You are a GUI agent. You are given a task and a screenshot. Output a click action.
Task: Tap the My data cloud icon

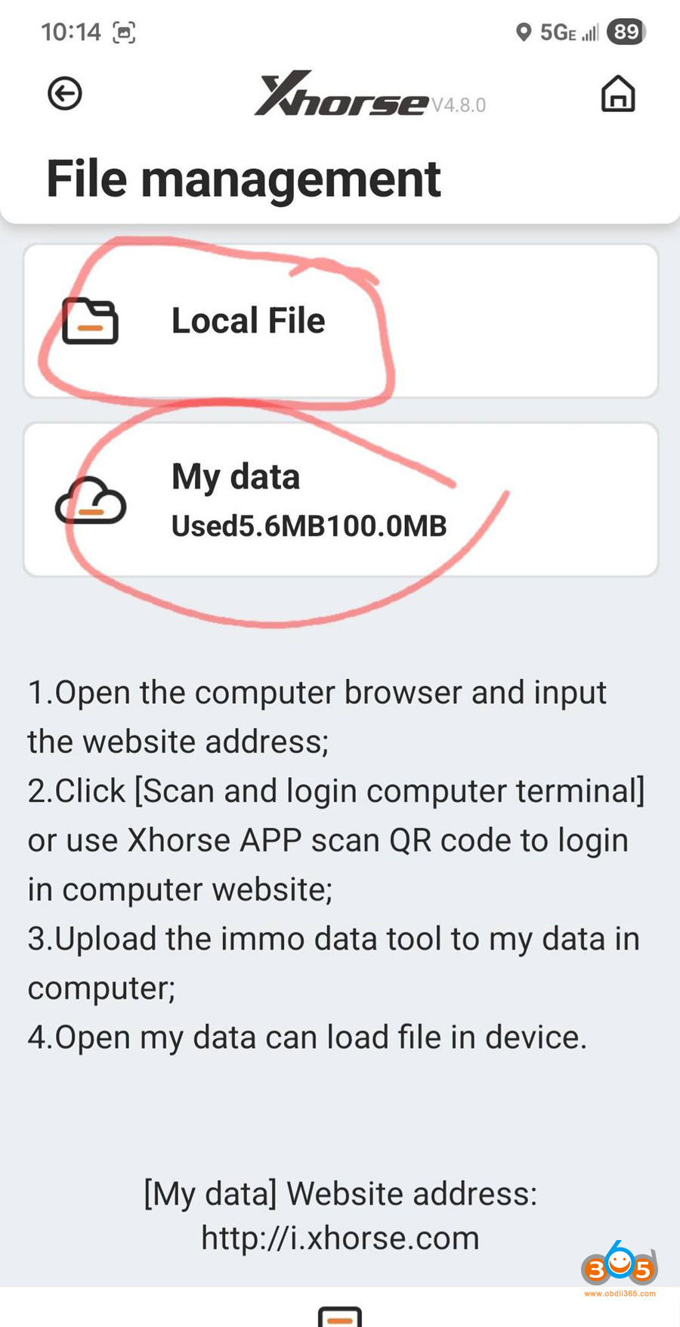tap(91, 501)
